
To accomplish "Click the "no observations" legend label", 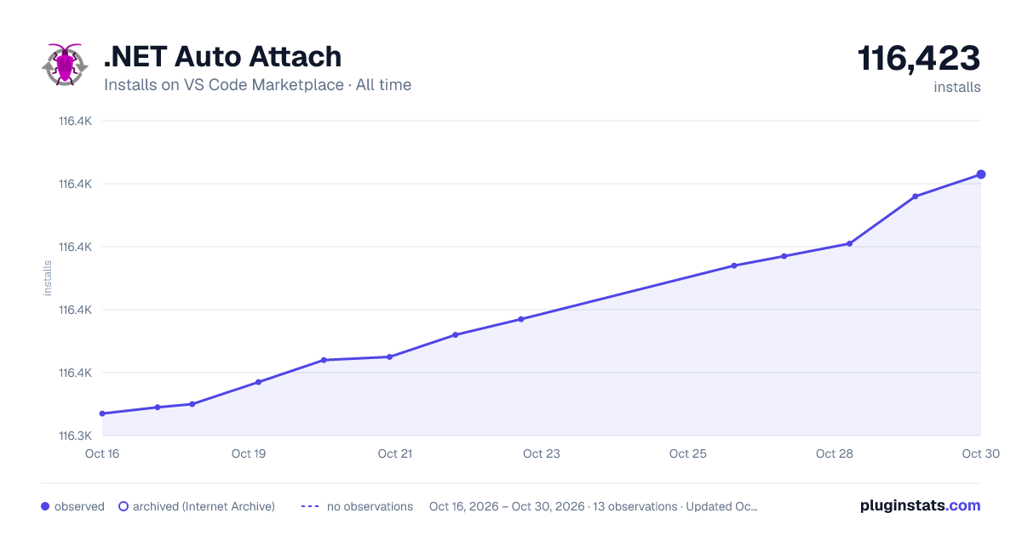I will click(370, 506).
